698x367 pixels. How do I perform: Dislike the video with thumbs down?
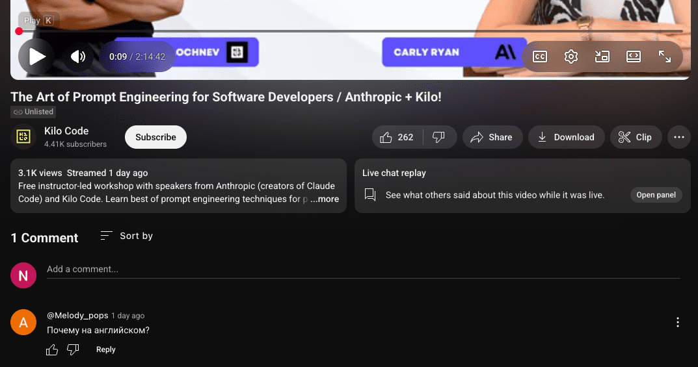click(439, 137)
